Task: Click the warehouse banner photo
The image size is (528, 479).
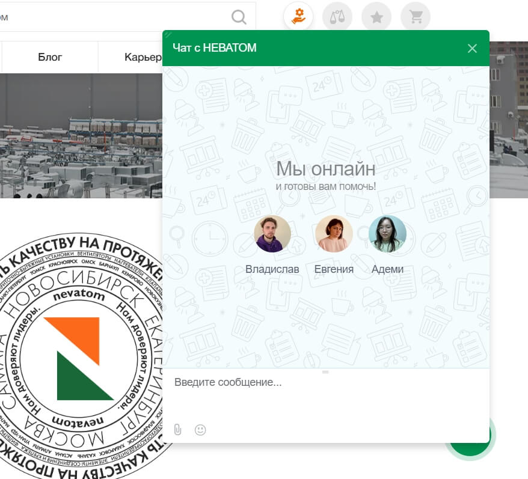Action: click(81, 135)
